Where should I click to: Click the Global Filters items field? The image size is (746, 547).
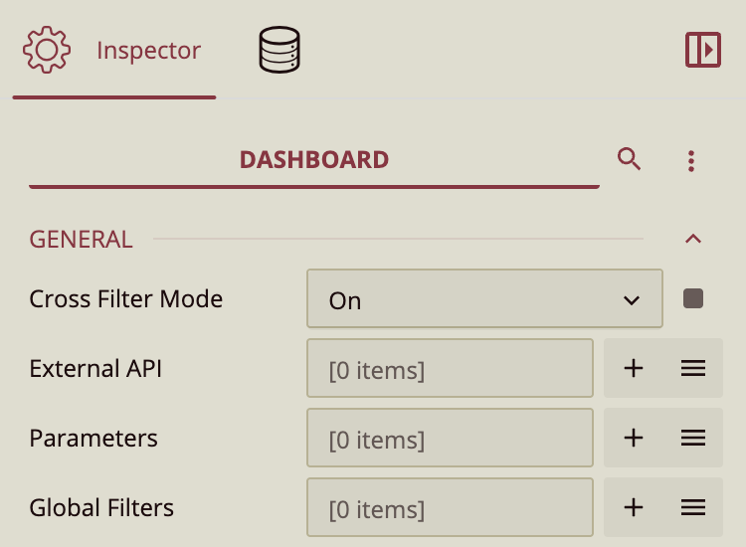click(x=450, y=508)
